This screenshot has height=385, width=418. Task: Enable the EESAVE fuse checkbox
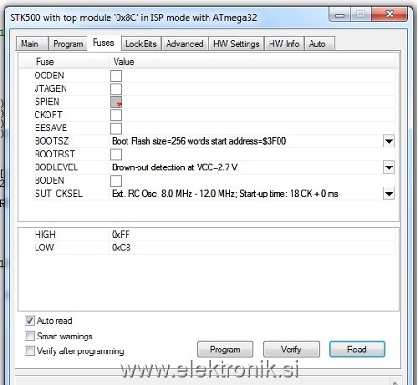116,129
